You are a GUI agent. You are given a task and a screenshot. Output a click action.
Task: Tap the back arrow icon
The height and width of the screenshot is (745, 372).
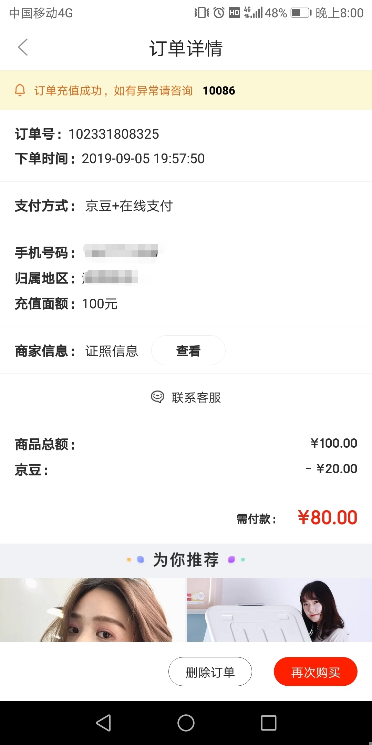point(23,47)
